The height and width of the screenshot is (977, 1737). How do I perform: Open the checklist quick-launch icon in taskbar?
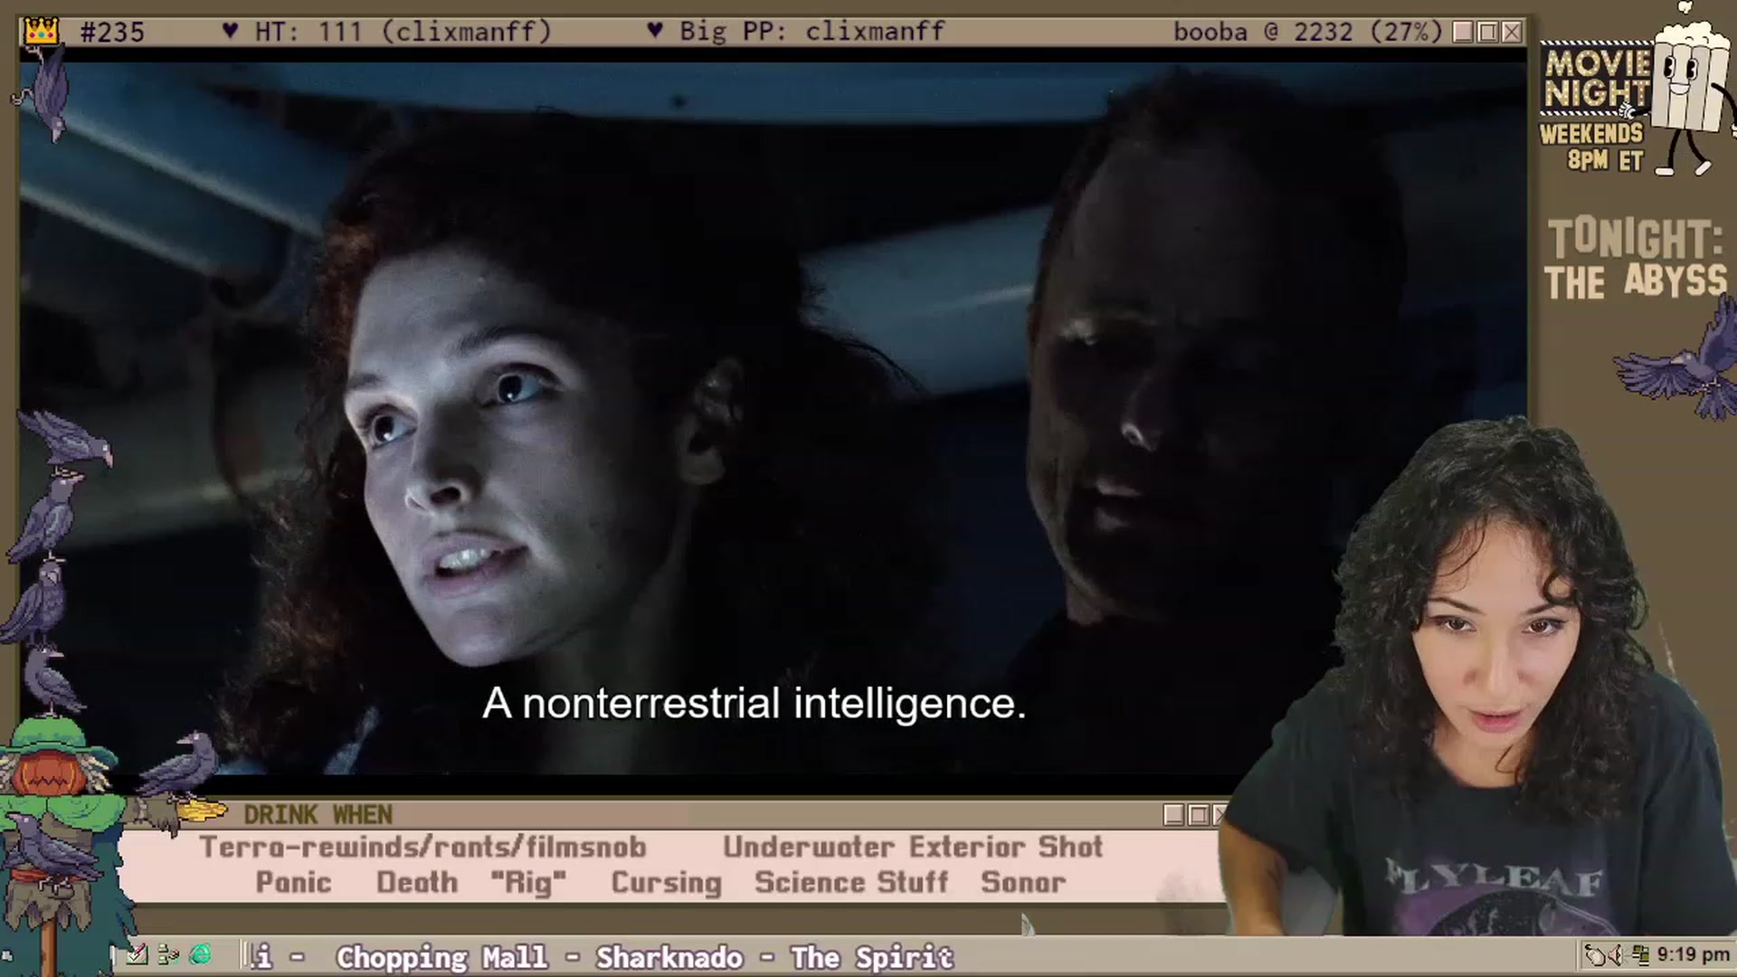click(137, 954)
